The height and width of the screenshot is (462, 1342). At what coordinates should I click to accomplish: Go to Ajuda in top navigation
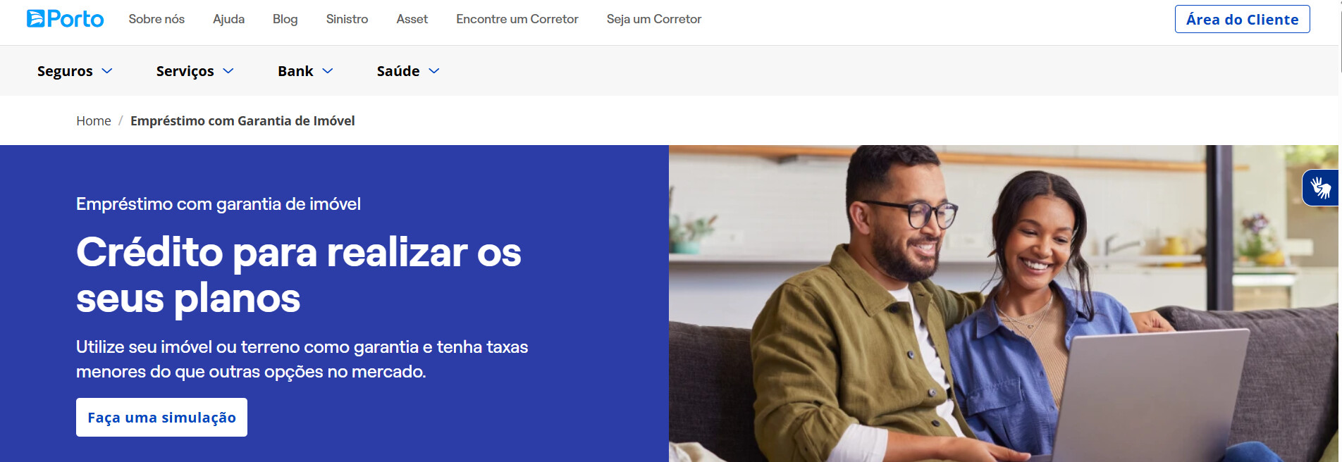(x=229, y=19)
